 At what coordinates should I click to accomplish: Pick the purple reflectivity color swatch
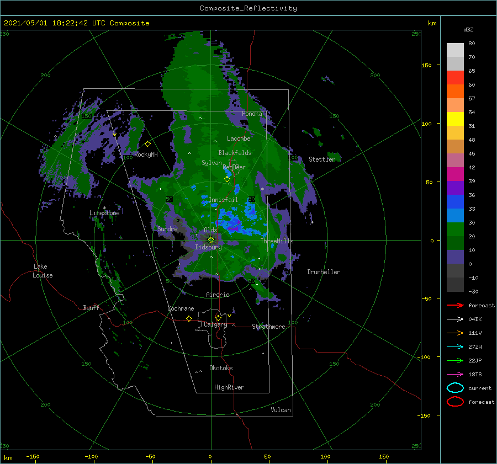point(455,188)
